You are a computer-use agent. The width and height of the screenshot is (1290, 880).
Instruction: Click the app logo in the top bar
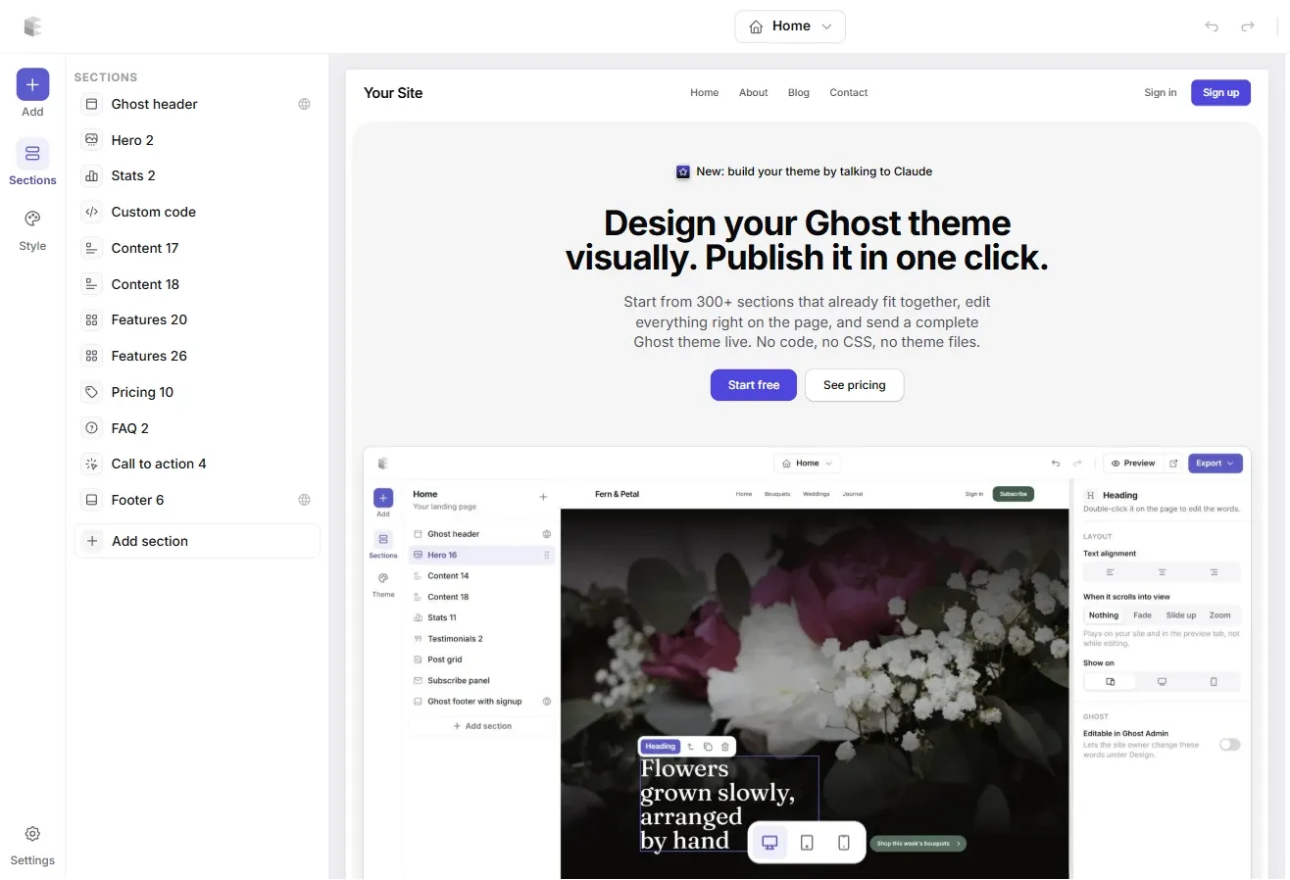(33, 26)
